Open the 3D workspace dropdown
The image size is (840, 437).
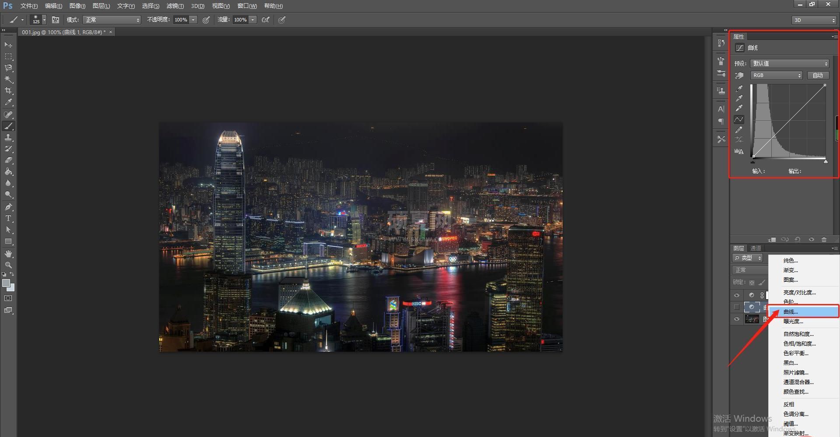pyautogui.click(x=814, y=20)
